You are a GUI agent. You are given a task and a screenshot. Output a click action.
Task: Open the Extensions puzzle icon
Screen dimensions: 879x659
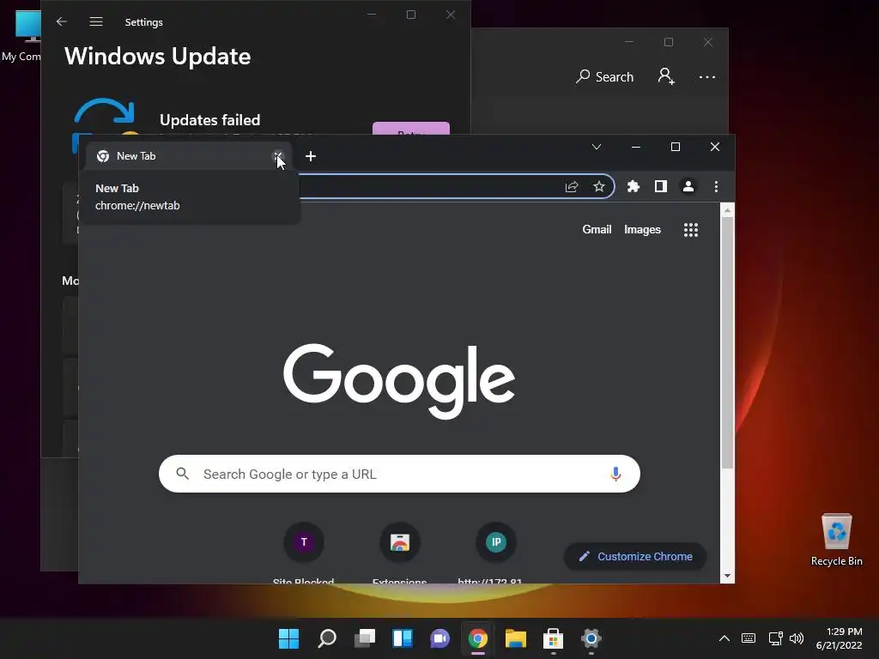(633, 186)
